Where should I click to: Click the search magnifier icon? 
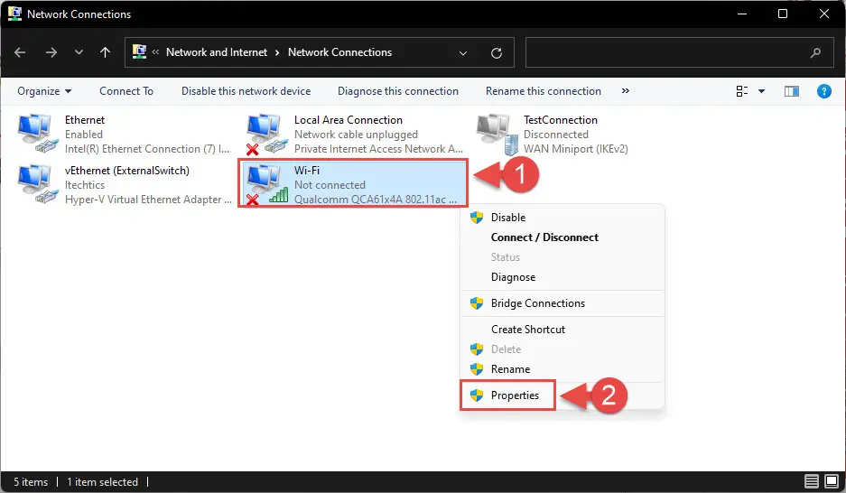(815, 52)
